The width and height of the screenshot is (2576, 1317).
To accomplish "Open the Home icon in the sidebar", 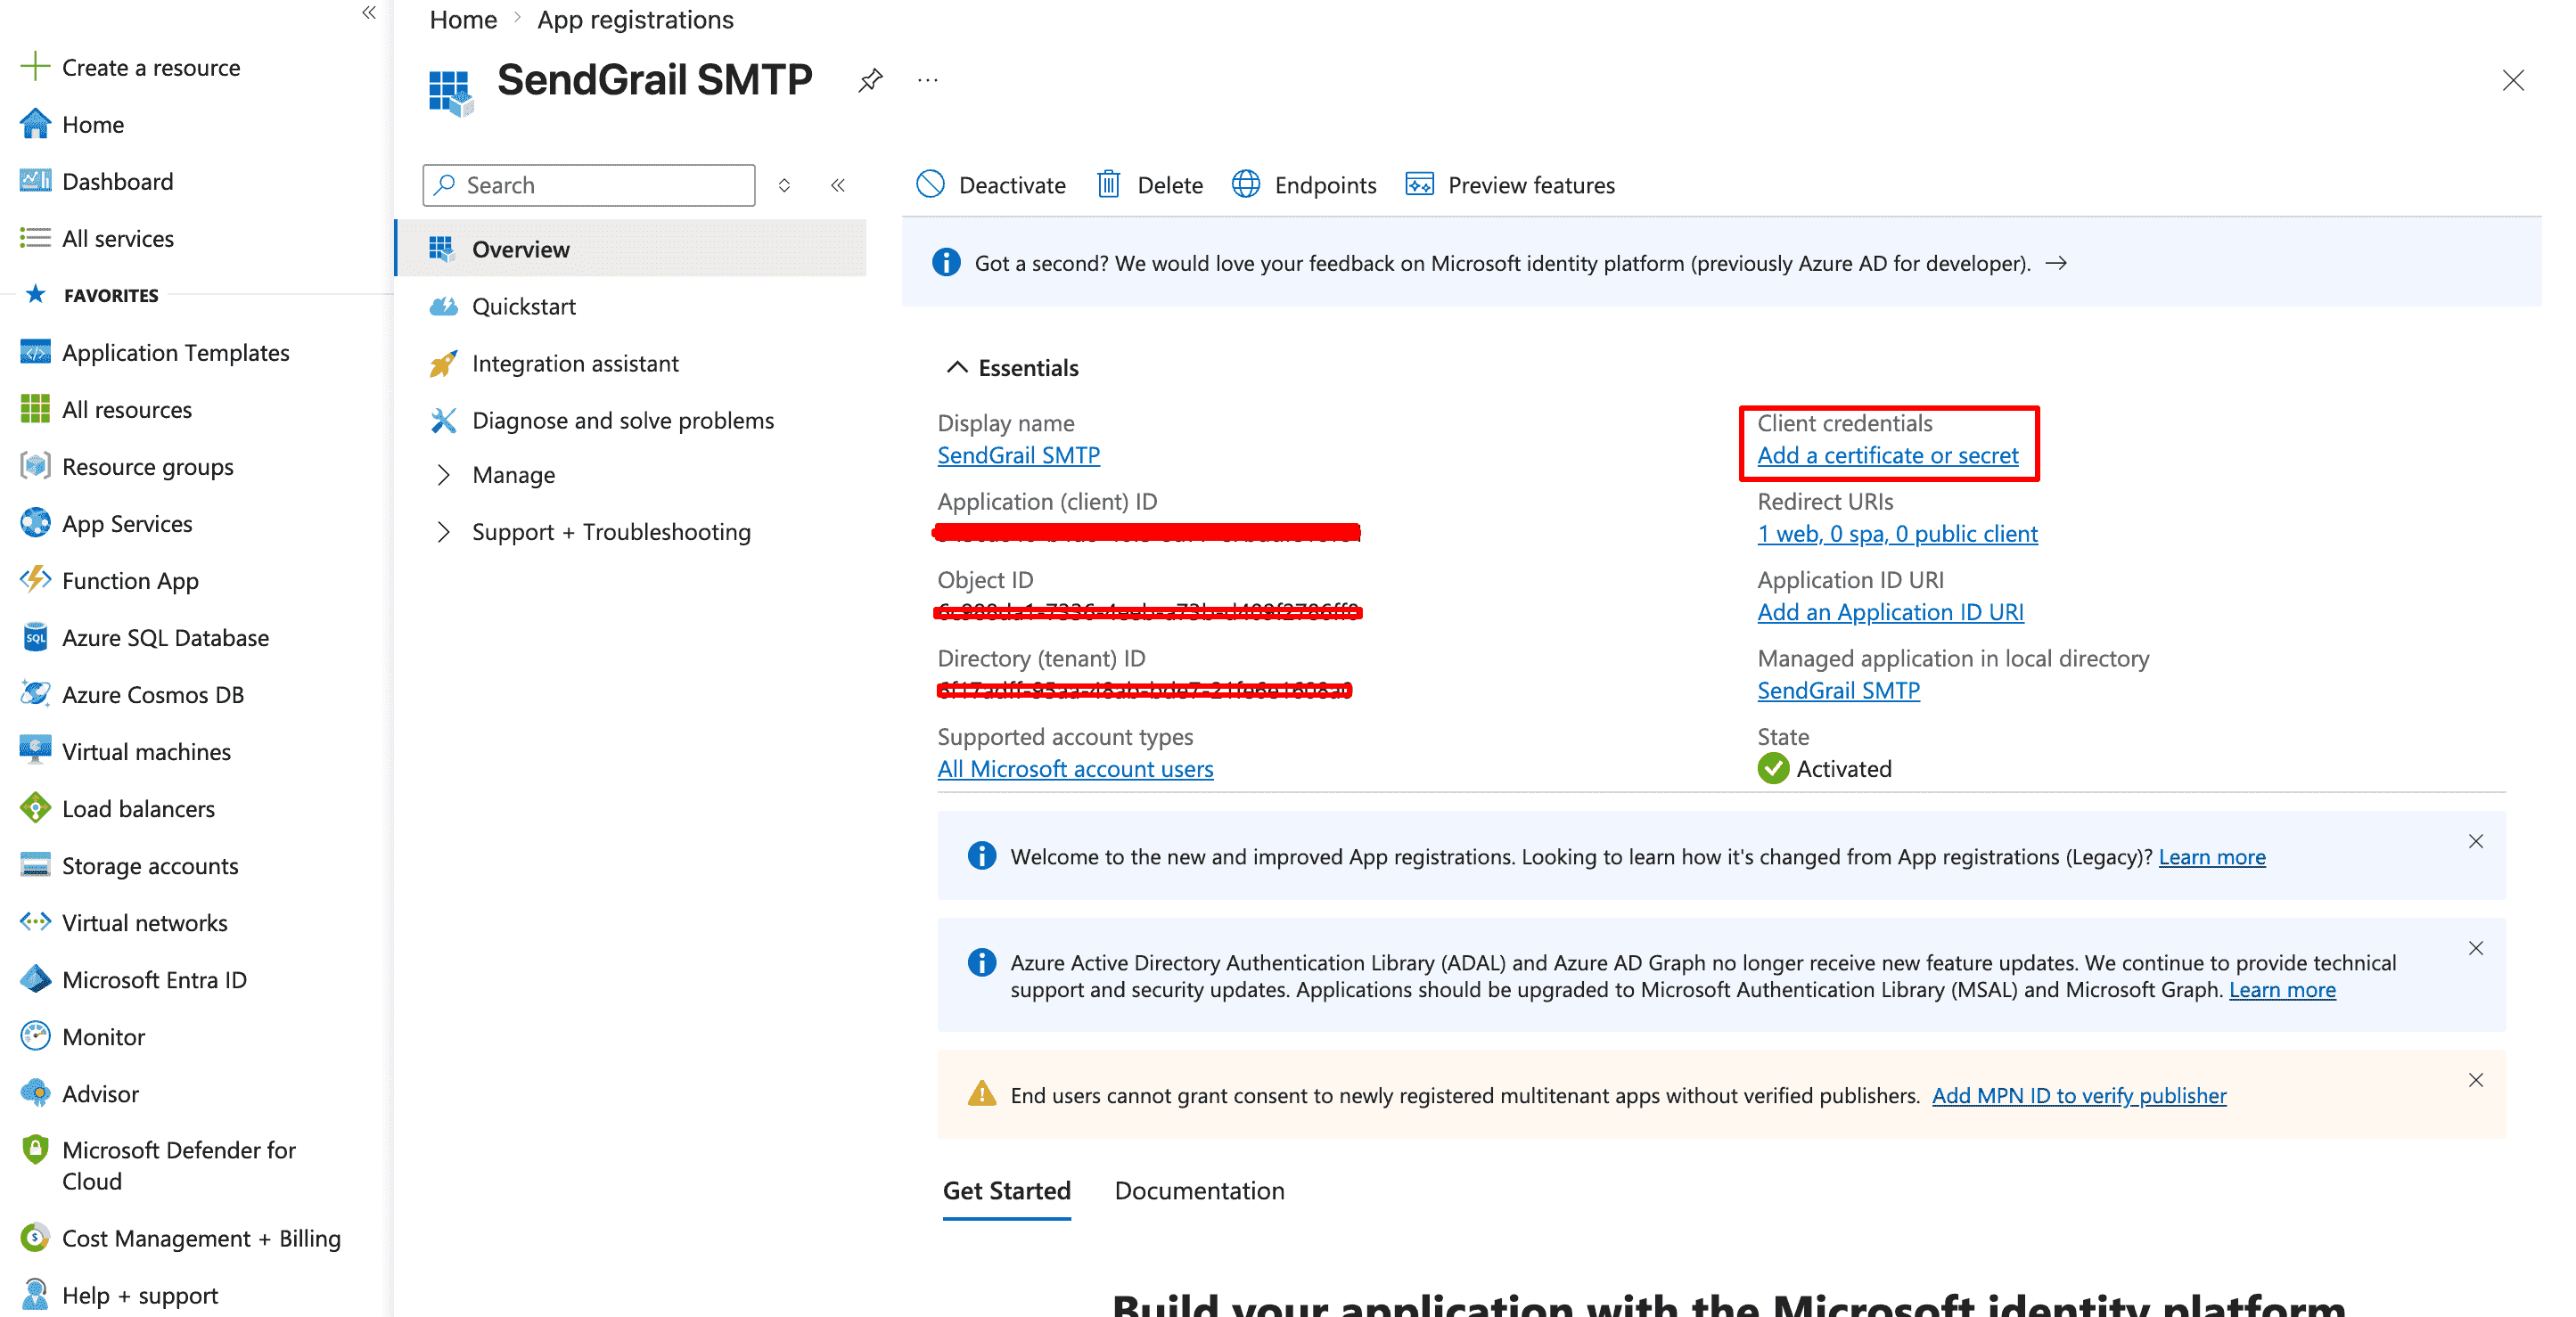I will click(x=35, y=124).
